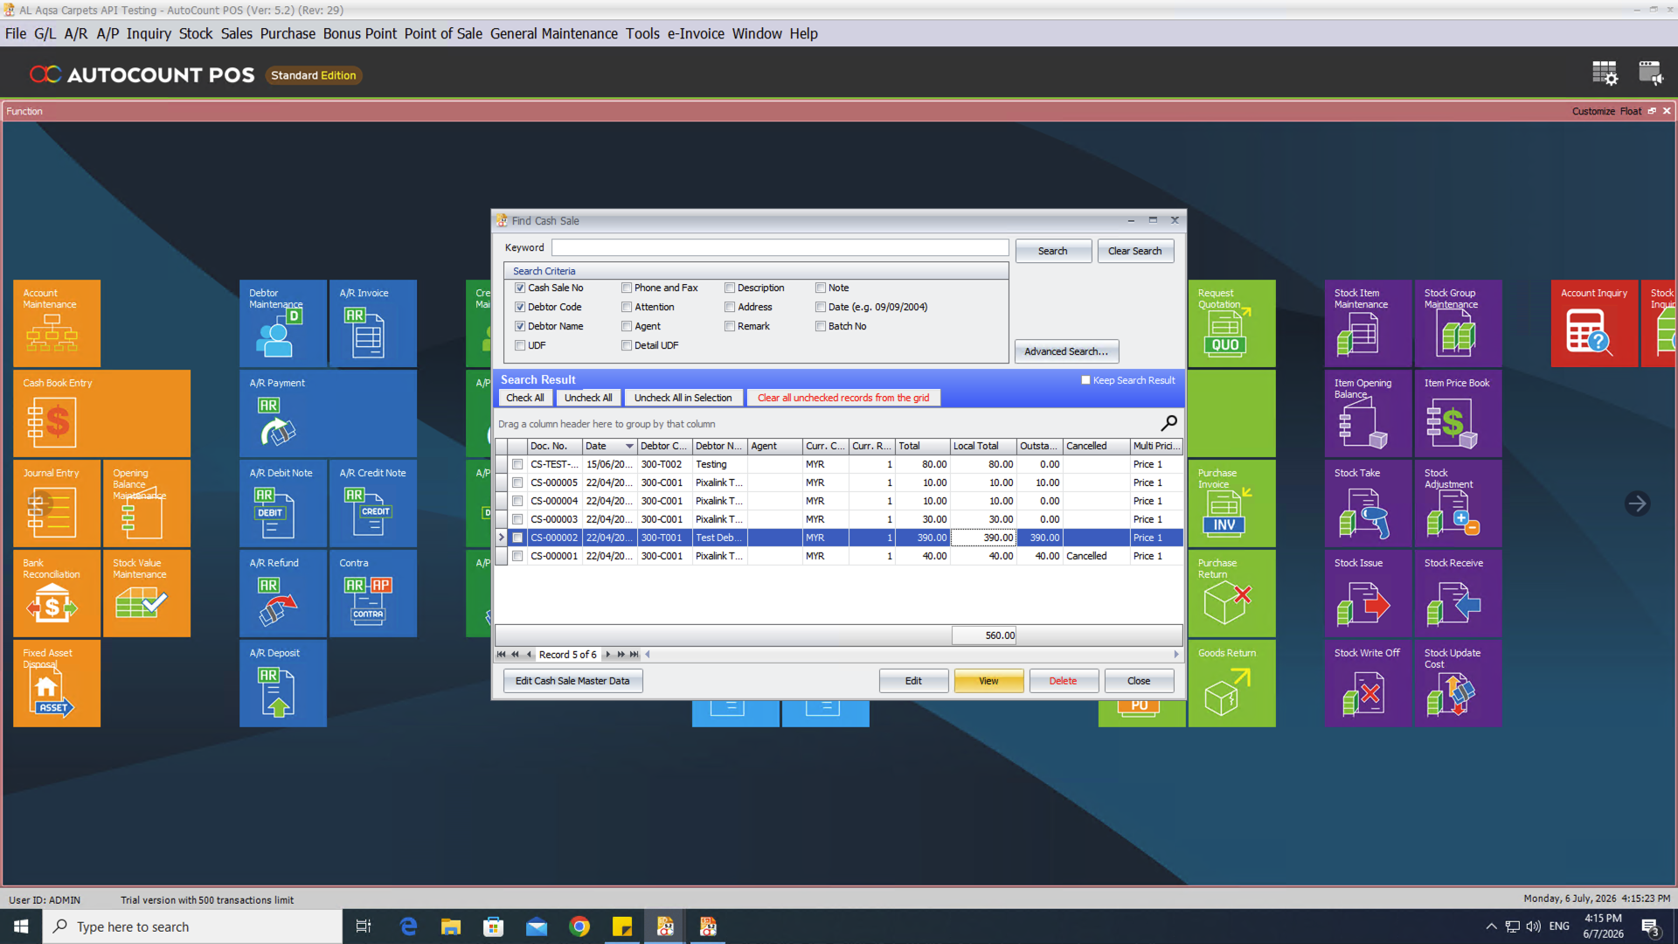This screenshot has height=944, width=1678.
Task: Enable the Phone and Fax criterion
Action: click(x=627, y=288)
